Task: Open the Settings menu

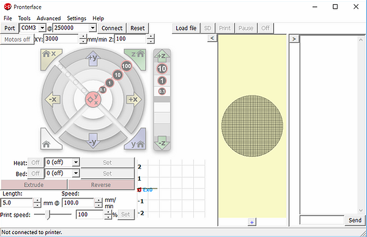Action: pyautogui.click(x=76, y=18)
